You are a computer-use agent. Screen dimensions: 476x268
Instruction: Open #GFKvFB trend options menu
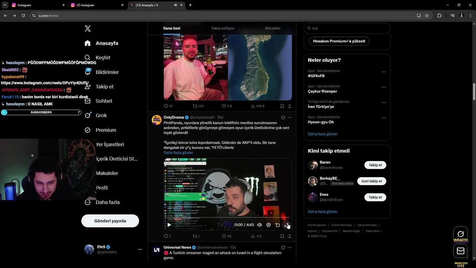(384, 72)
